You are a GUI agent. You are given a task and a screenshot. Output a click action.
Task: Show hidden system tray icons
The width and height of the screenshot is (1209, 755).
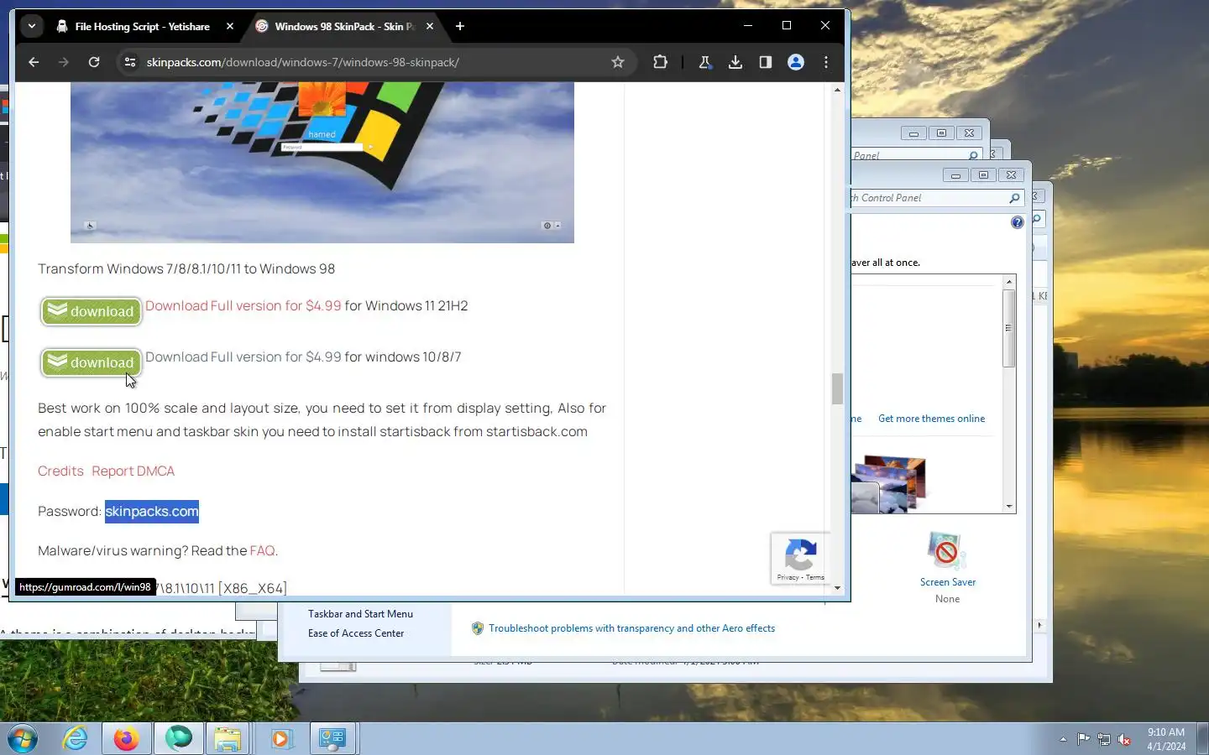coord(1063,739)
